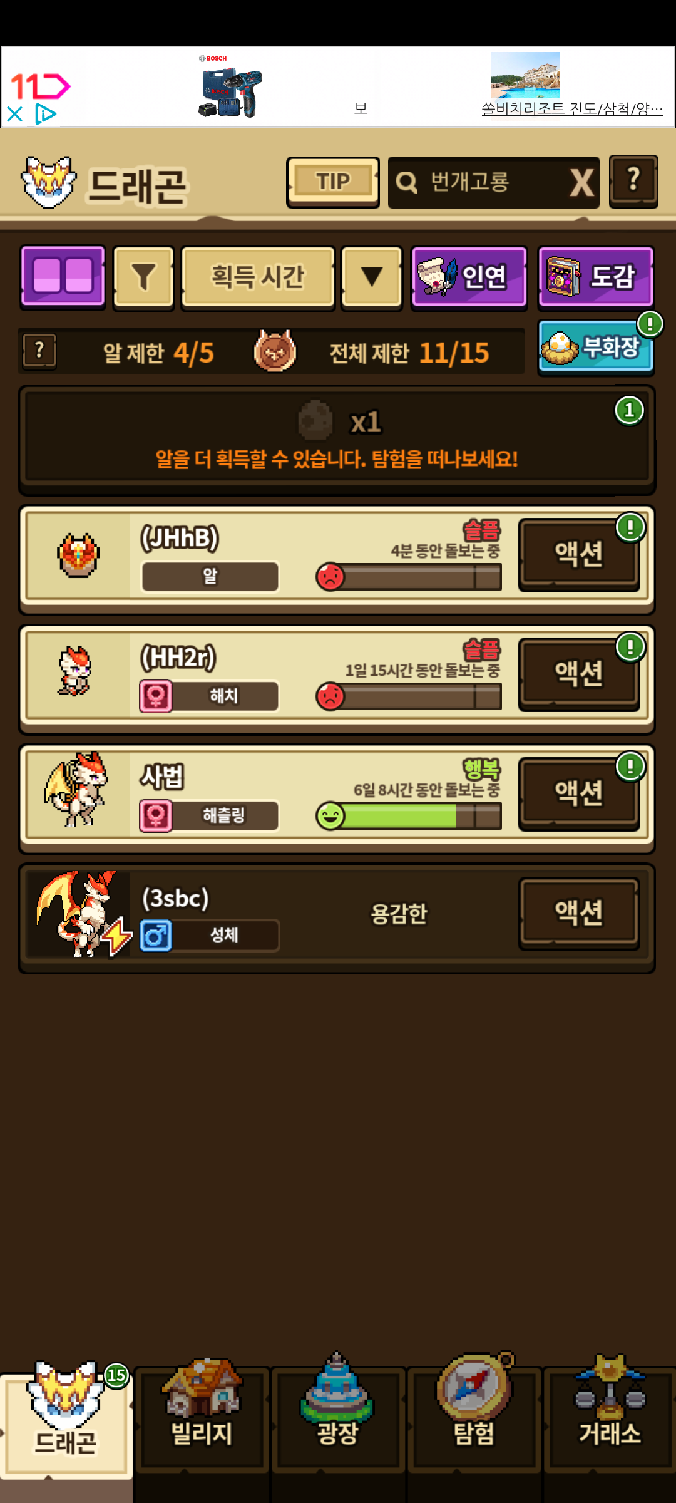Switch to the 탐험 compass tab

pos(474,1417)
